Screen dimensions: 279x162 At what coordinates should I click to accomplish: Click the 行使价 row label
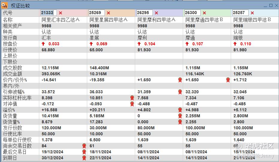click(10, 50)
